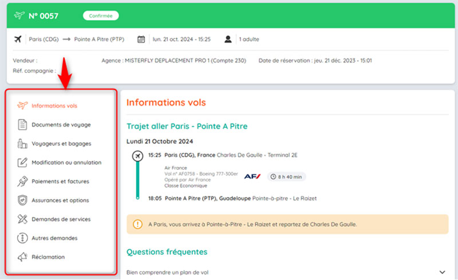Click the Modification ou annulation pencil icon
This screenshot has width=458, height=280.
coord(22,163)
